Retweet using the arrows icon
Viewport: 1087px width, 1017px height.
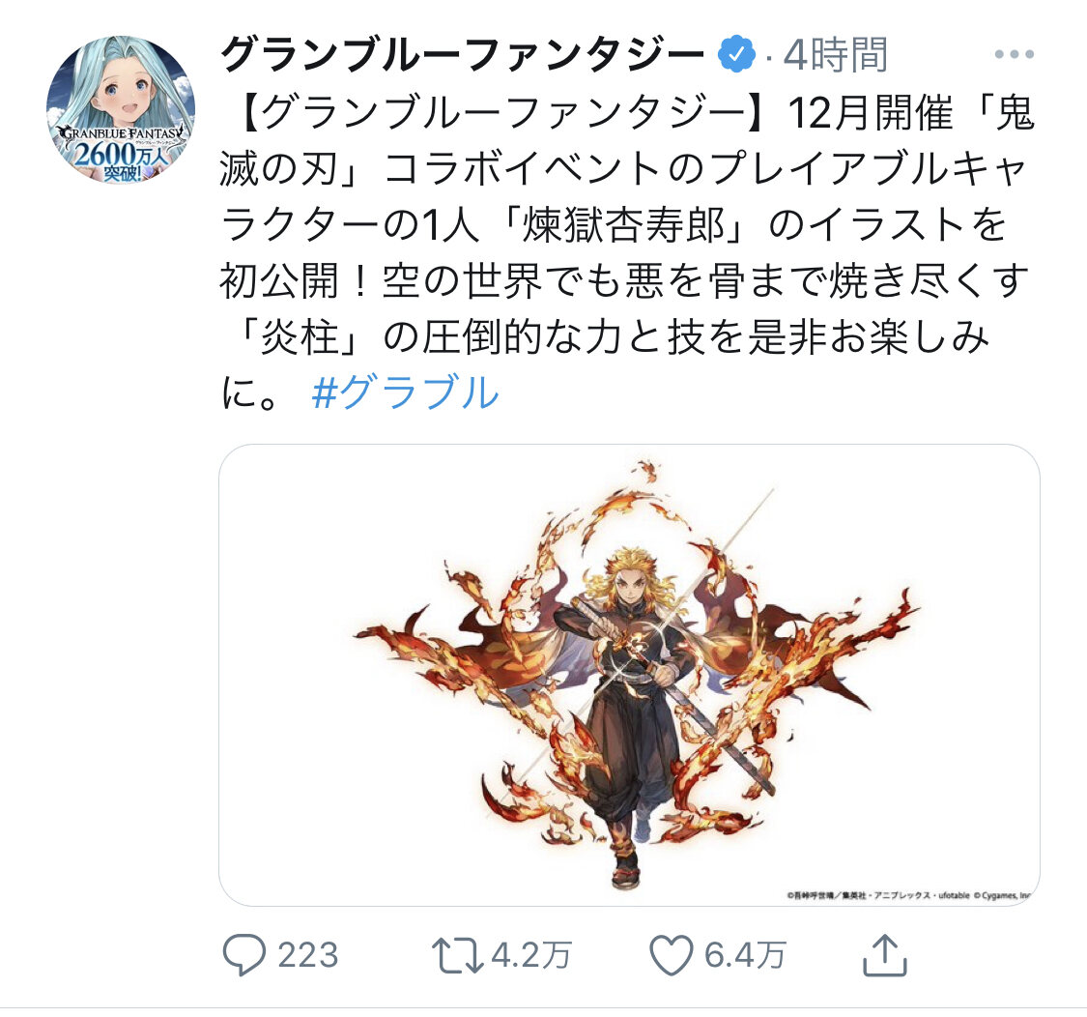click(x=458, y=955)
